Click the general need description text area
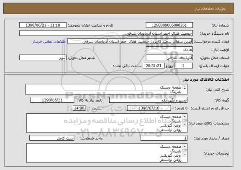Image resolution: width=241 pixels, height=170 pixels. pos(106,89)
